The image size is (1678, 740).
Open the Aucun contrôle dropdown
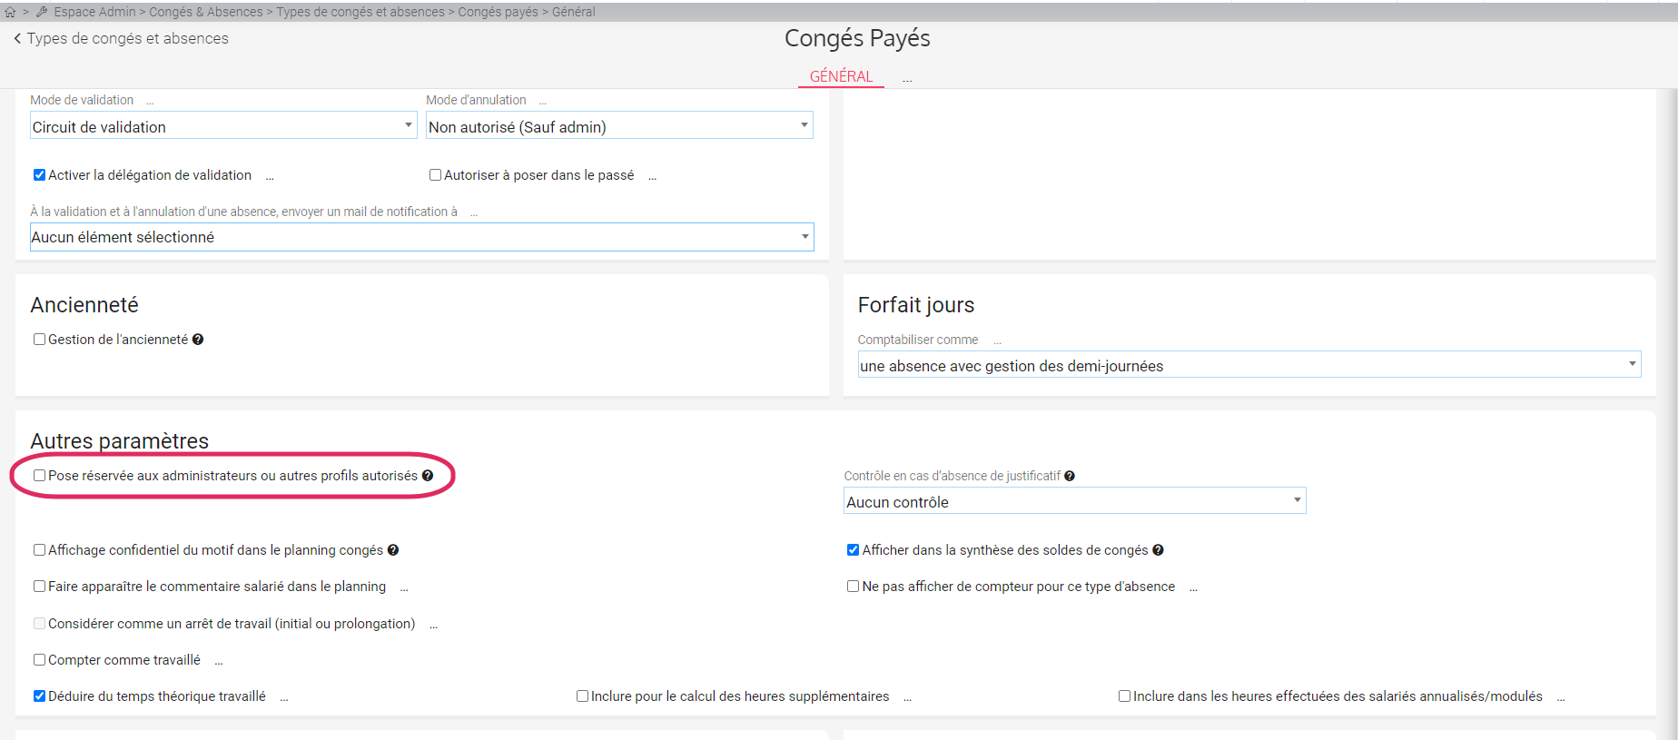(1074, 501)
